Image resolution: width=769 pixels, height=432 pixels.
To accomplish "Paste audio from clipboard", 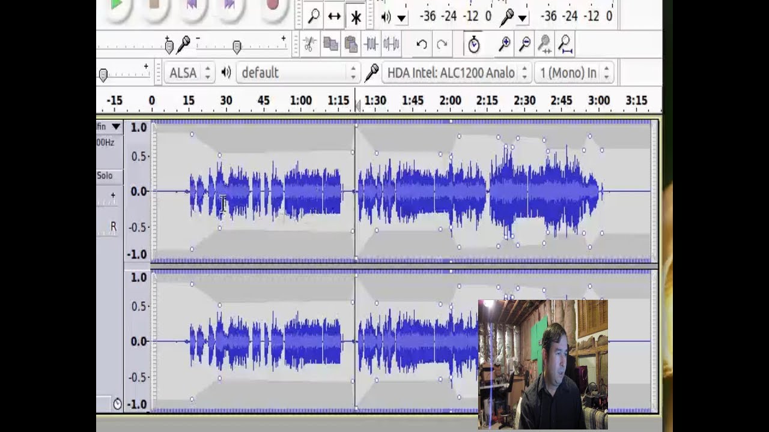I will pyautogui.click(x=351, y=44).
